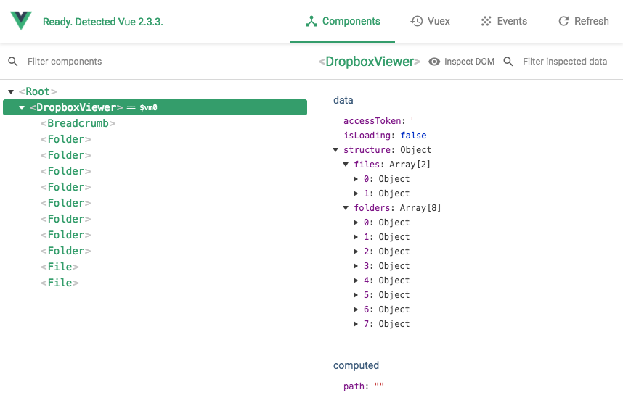Click the eye icon for Inspect DOM

pos(434,62)
